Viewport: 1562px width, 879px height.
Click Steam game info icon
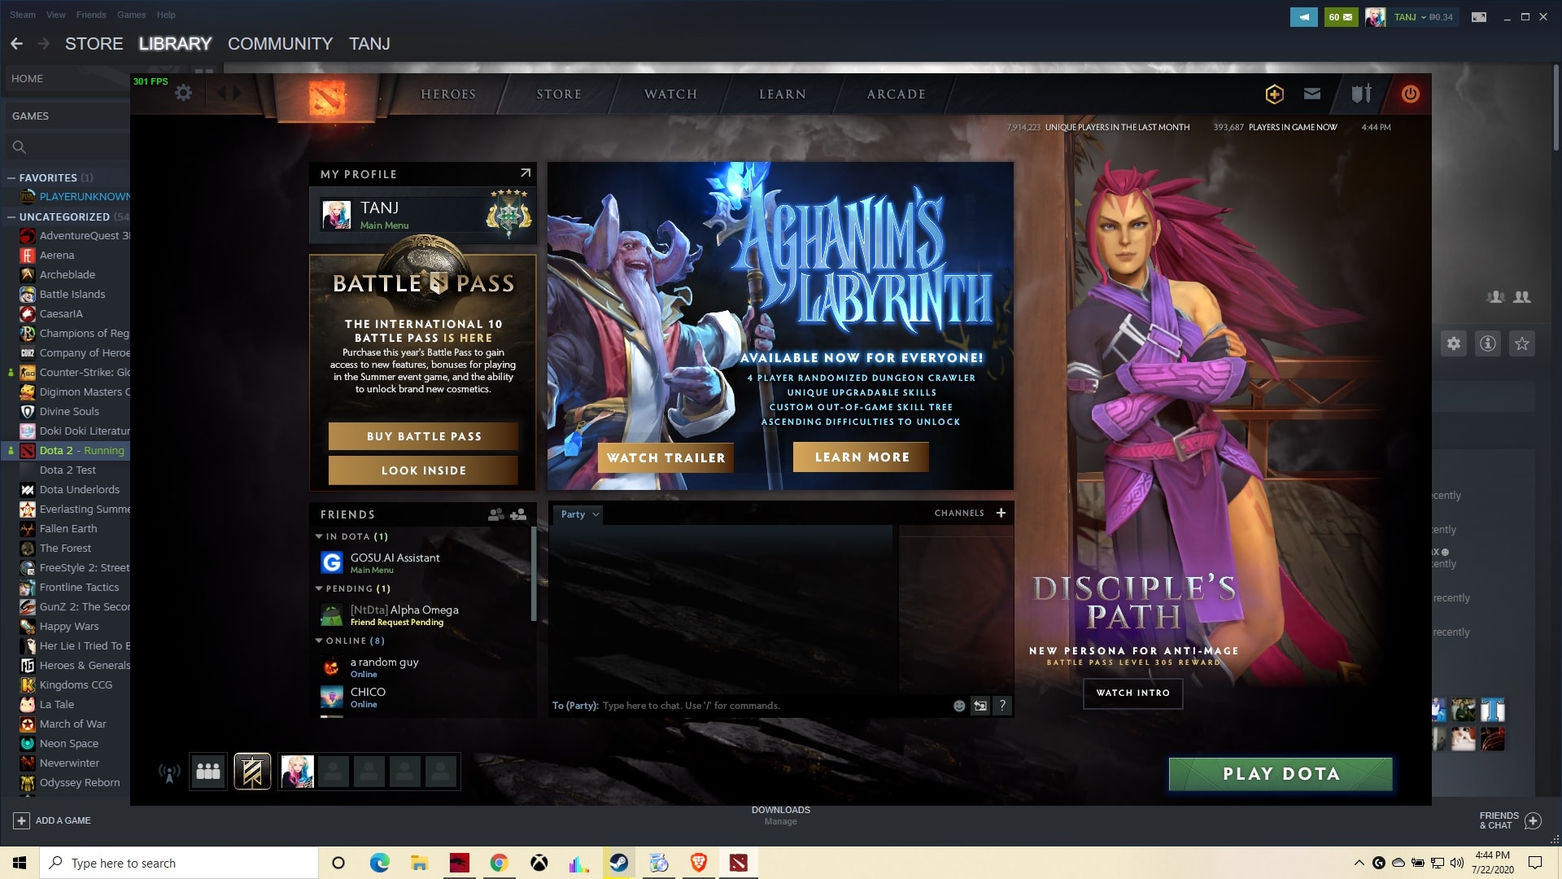tap(1488, 343)
